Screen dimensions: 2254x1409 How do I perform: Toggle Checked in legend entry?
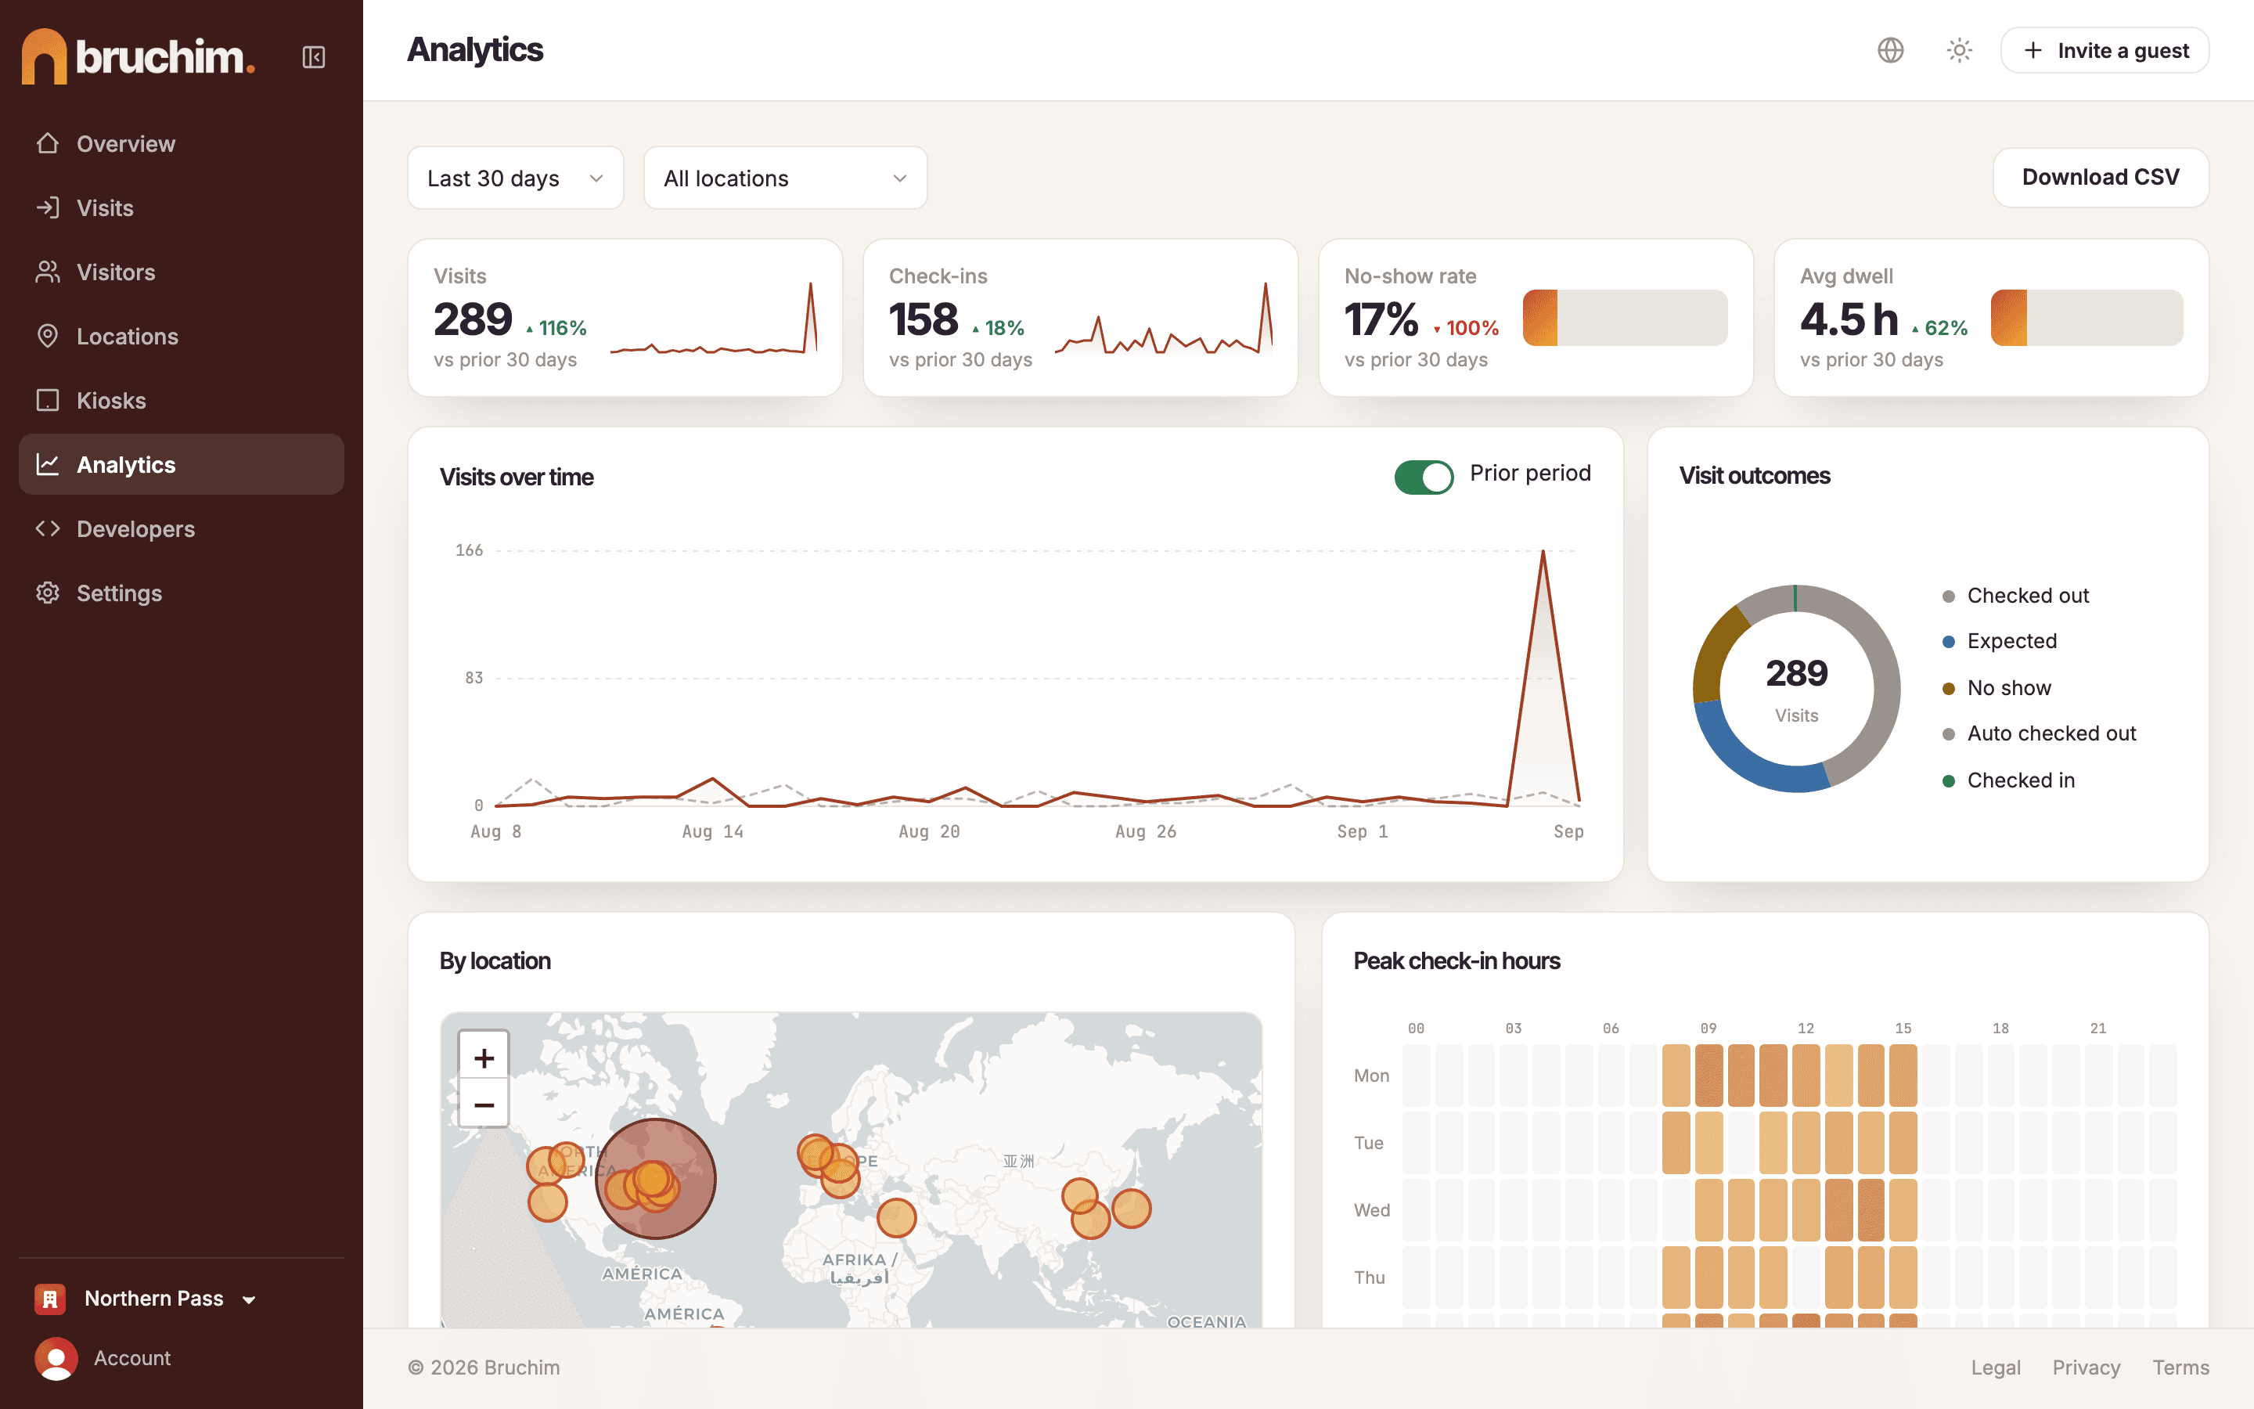(2008, 780)
